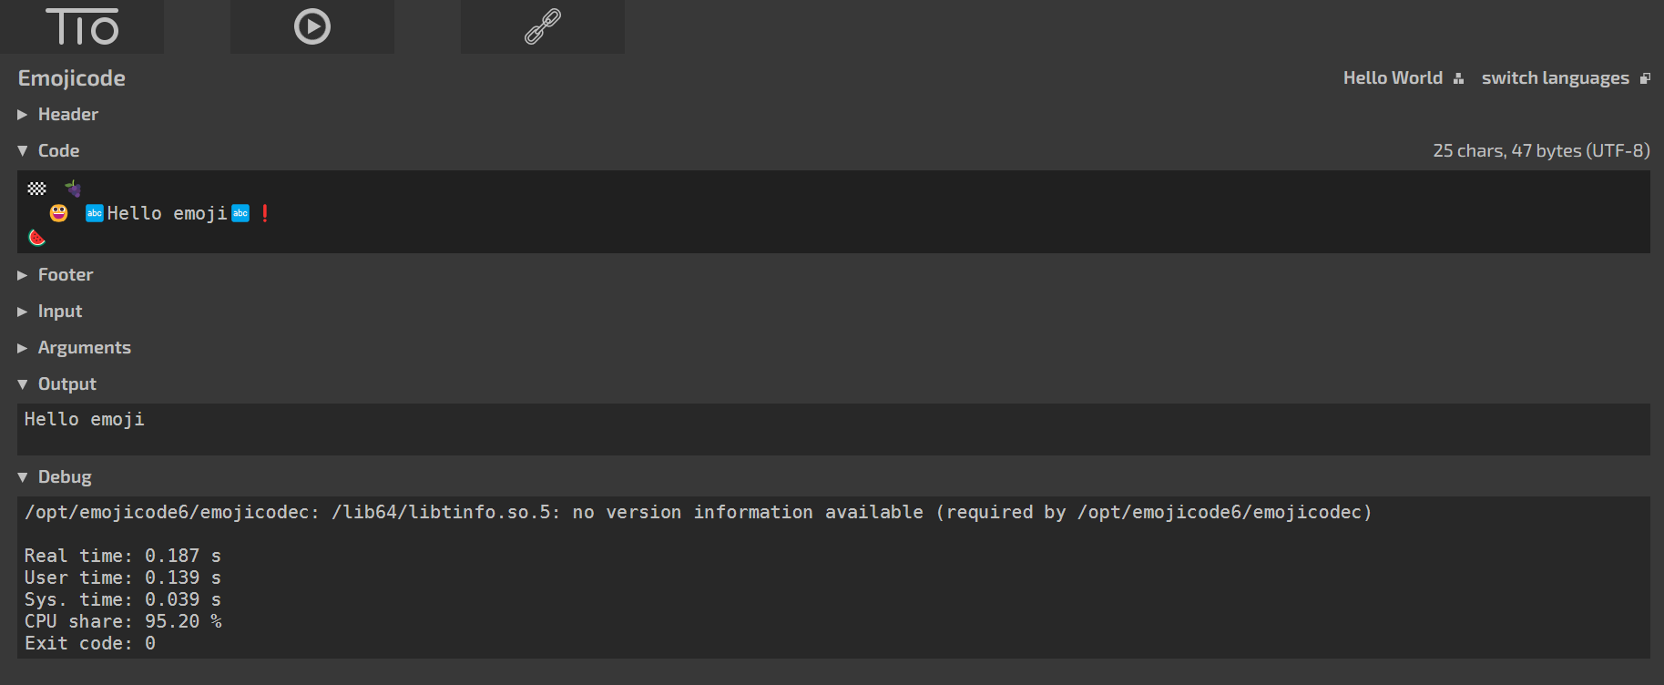Click the switch languages icon
This screenshot has height=685, width=1664.
pos(1645,78)
